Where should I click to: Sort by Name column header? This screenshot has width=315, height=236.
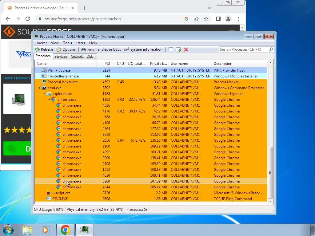66,63
